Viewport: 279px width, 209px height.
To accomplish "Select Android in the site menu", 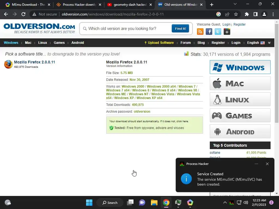I will pos(78,43).
